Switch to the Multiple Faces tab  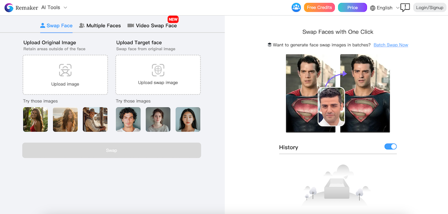click(x=100, y=25)
